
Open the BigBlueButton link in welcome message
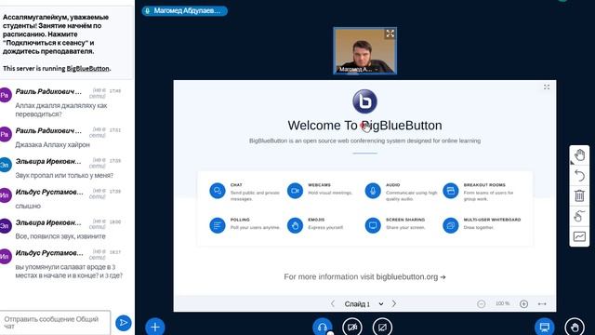point(87,68)
